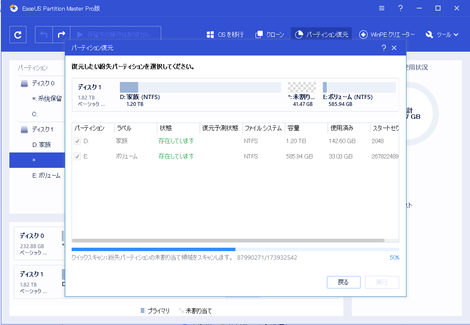Click the プライマリ legend swatch
The image size is (470, 325).
pyautogui.click(x=143, y=310)
